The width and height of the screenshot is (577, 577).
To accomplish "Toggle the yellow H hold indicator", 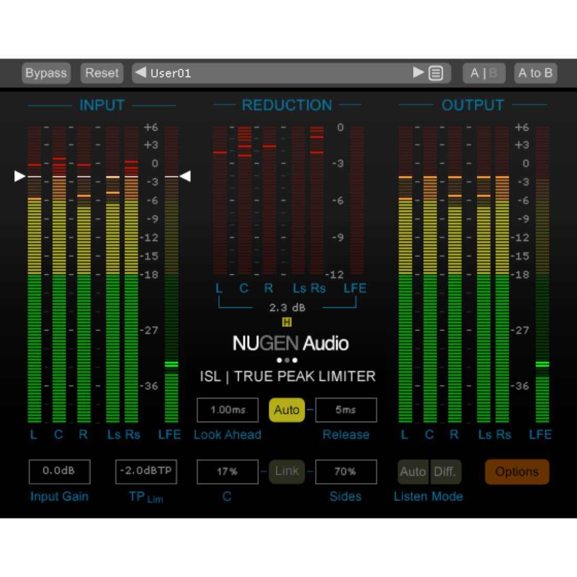I will [286, 323].
